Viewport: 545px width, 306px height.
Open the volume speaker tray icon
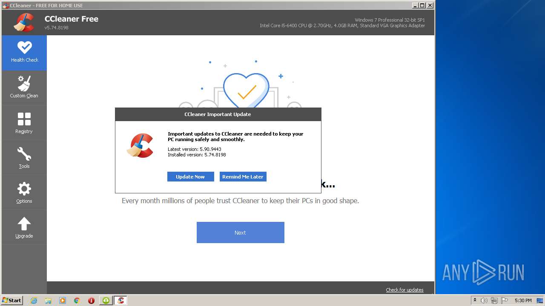[484, 300]
